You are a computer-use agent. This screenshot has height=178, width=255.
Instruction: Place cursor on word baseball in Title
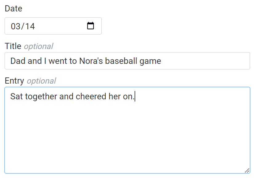coord(121,61)
